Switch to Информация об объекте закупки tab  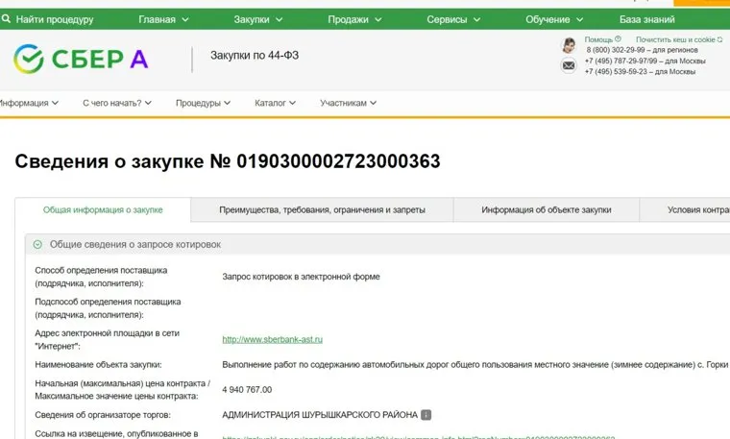pos(546,210)
